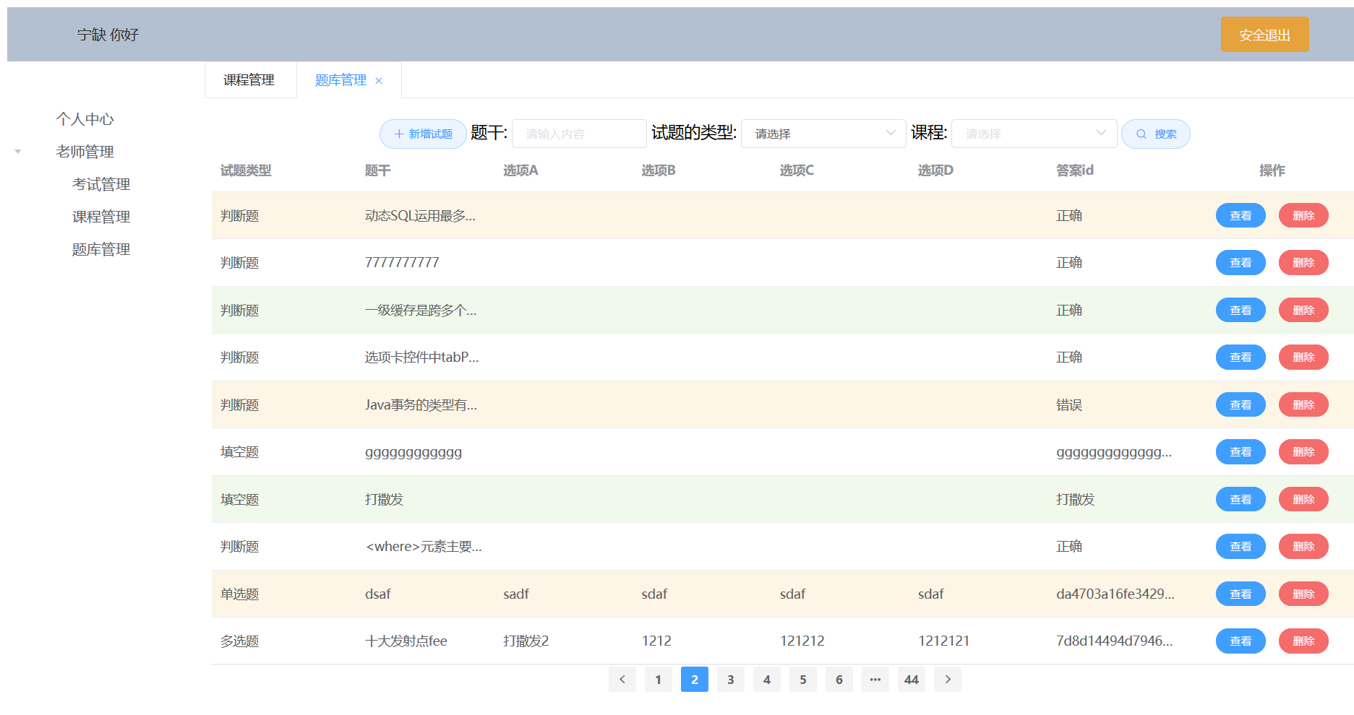The image size is (1354, 715).
Task: Expand the chevron on the 课程 selector
Action: (1102, 133)
